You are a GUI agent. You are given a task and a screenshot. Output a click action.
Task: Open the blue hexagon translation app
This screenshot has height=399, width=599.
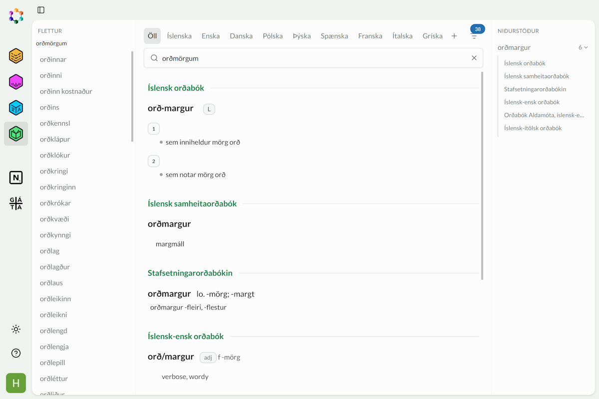pyautogui.click(x=16, y=108)
